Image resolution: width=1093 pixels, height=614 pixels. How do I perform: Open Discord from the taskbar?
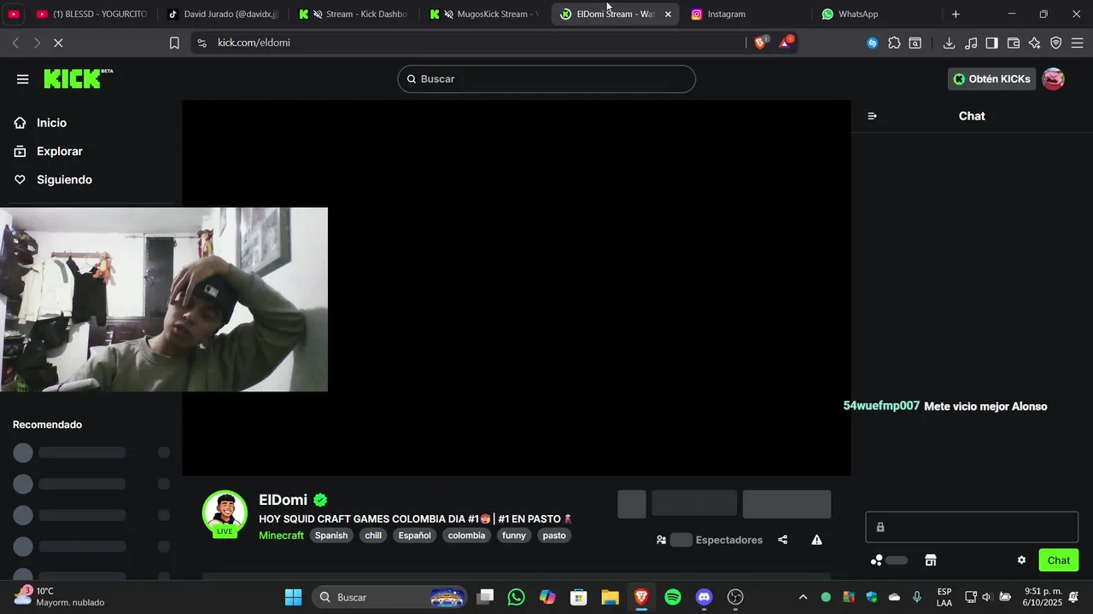tap(704, 597)
